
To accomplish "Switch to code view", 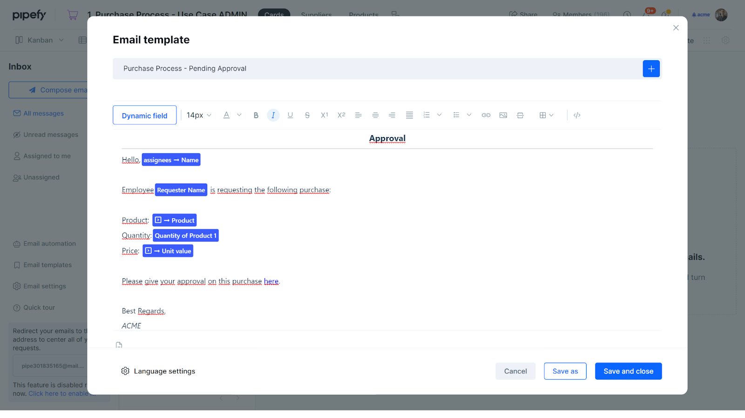I will tap(577, 115).
